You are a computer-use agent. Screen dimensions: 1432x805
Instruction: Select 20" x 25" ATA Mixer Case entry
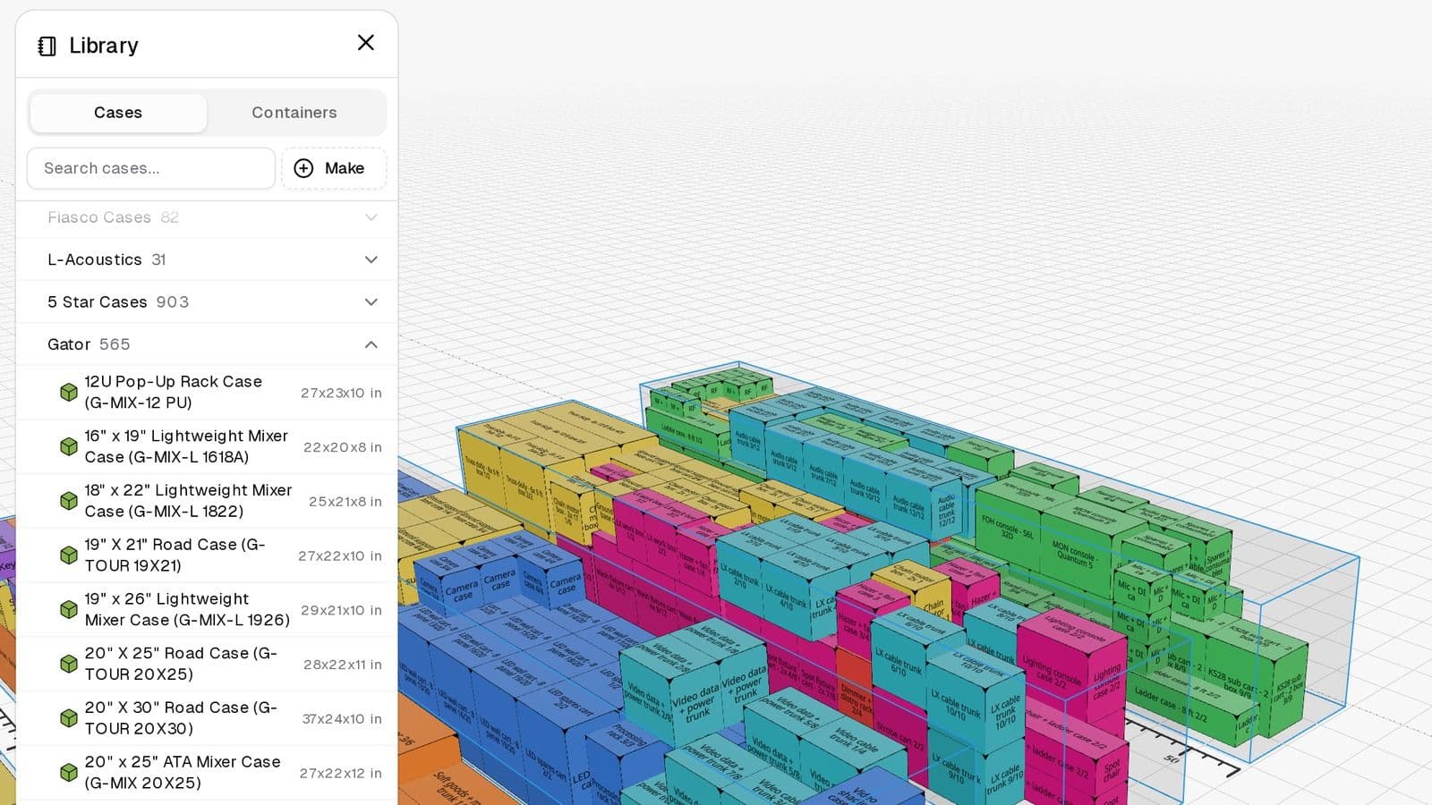207,772
